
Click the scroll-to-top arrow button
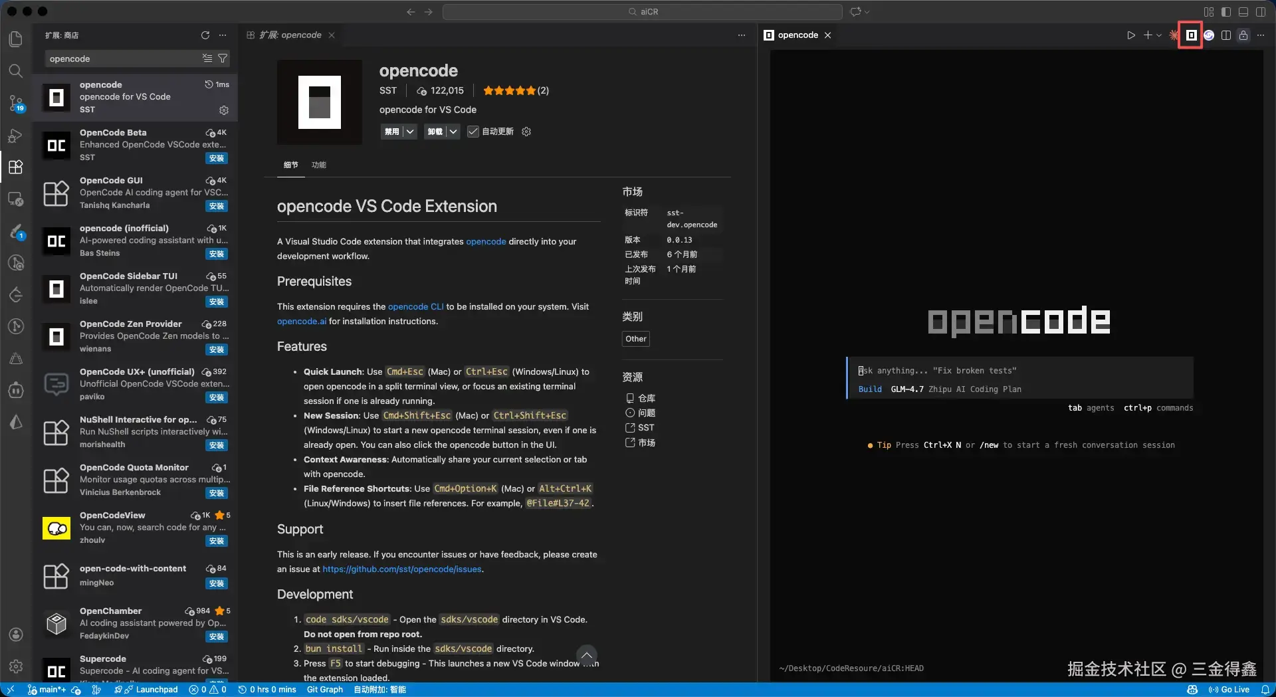click(587, 656)
